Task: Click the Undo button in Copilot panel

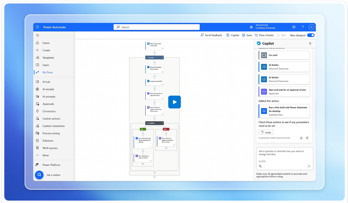Action: coord(266,132)
